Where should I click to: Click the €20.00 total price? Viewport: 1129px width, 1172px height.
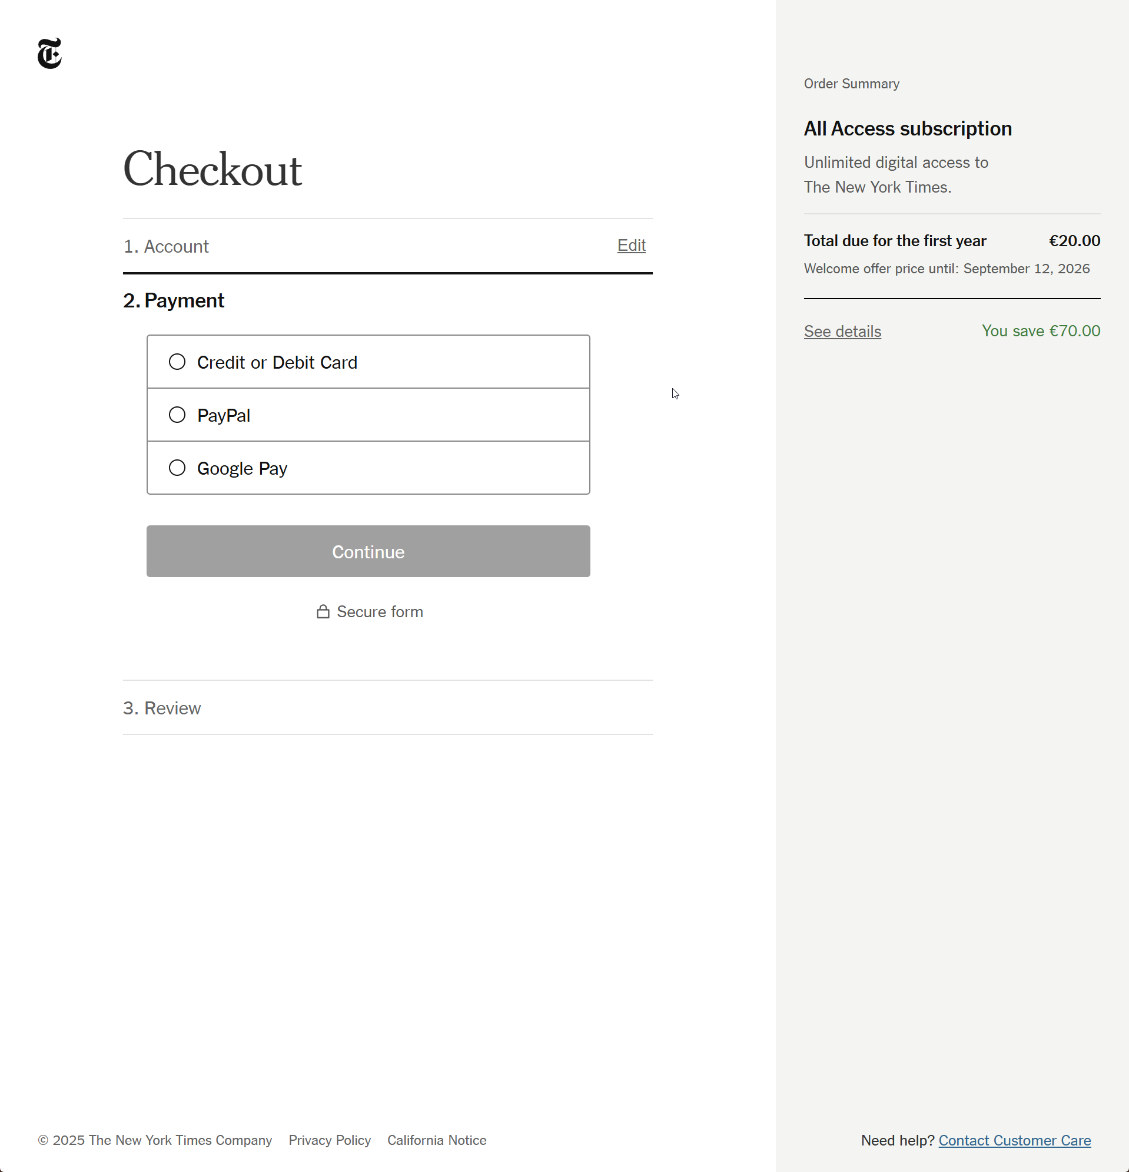tap(1074, 240)
